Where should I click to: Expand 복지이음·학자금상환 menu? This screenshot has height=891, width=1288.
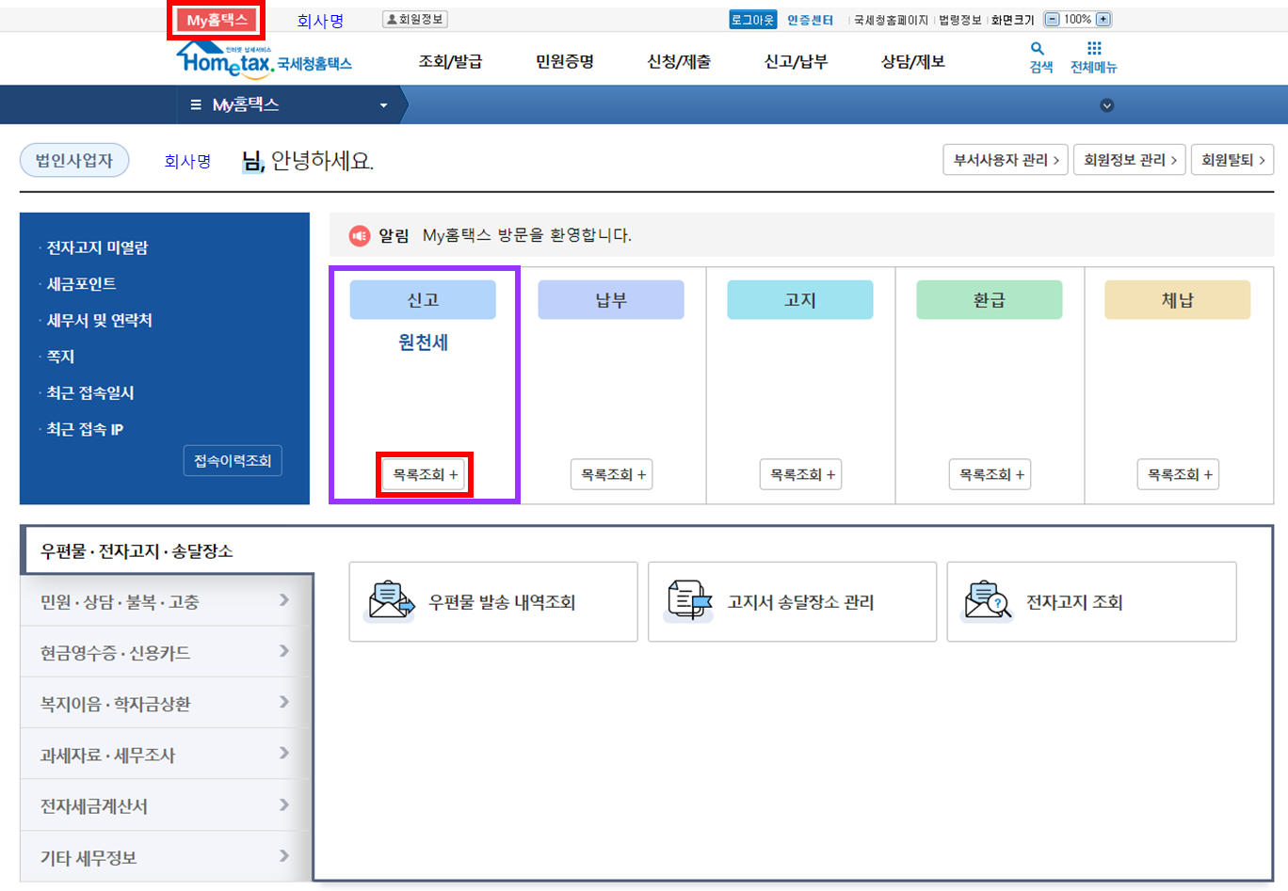[166, 703]
